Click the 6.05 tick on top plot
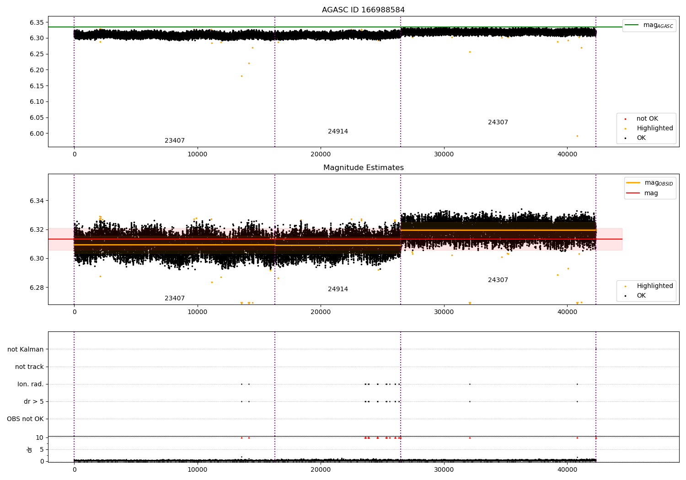 pyautogui.click(x=37, y=118)
